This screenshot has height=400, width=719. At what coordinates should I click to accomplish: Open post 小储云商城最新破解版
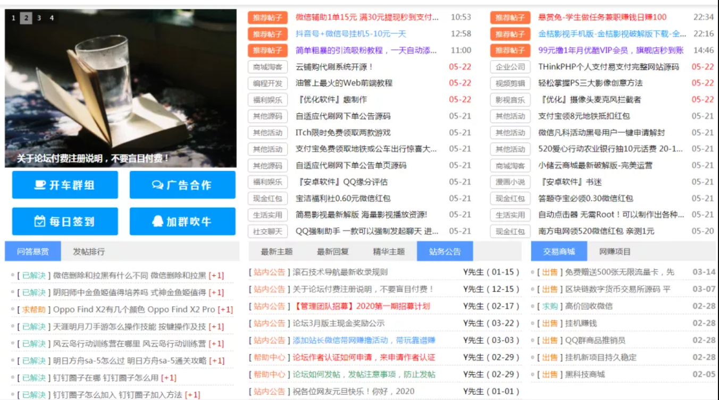click(x=596, y=165)
